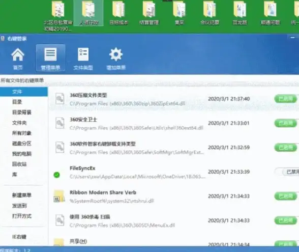The width and height of the screenshot is (299, 252).
Task: Select the 人资行政 desktop folder
Action: tap(88, 13)
